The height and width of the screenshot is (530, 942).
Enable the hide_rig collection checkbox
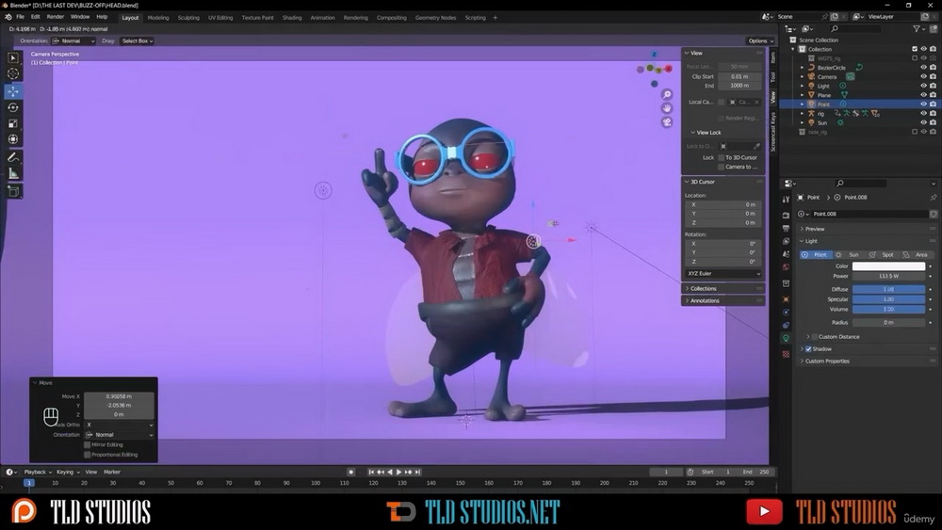pyautogui.click(x=915, y=132)
